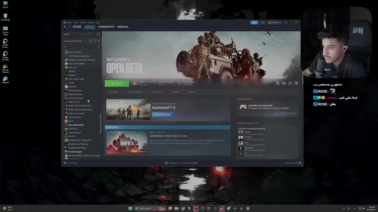Go forward with the Steam forward arrow
The width and height of the screenshot is (378, 212).
coord(70,27)
